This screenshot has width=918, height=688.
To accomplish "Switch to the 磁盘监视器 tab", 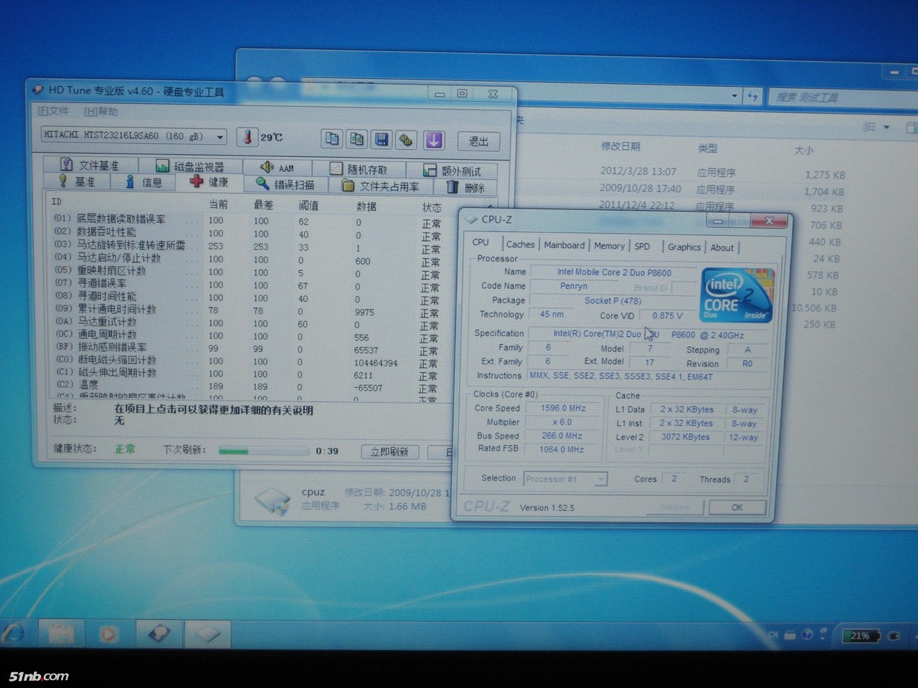I will 190,166.
